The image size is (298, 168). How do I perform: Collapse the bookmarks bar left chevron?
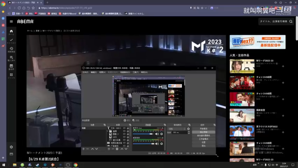coord(9,13)
